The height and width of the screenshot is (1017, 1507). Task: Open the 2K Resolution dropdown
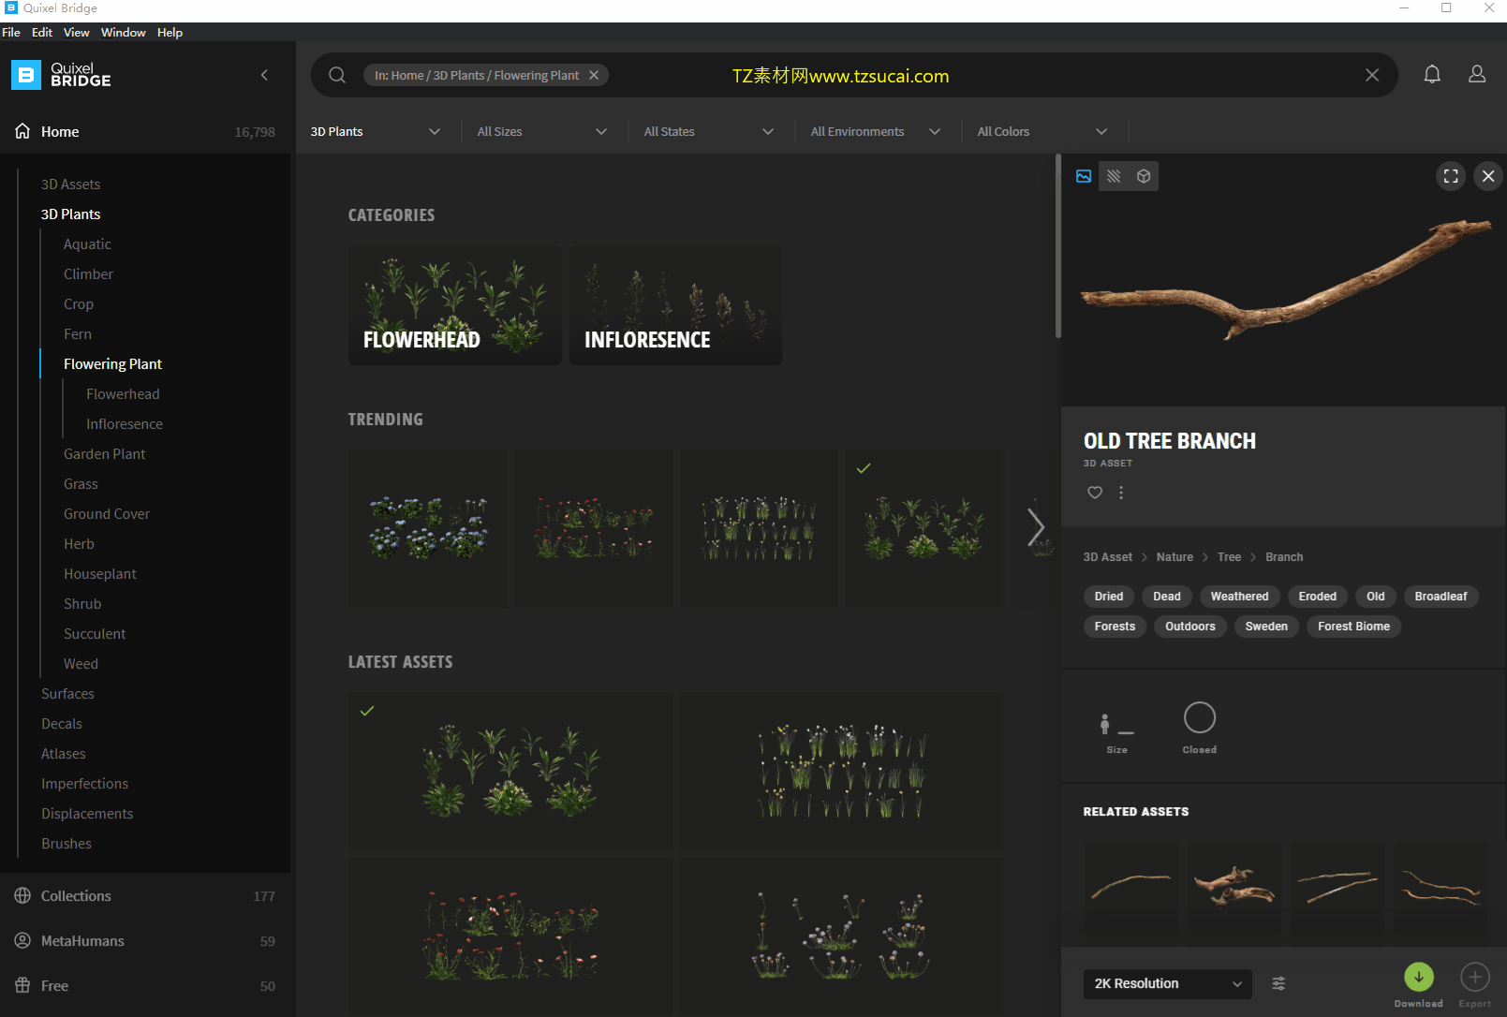(1168, 983)
